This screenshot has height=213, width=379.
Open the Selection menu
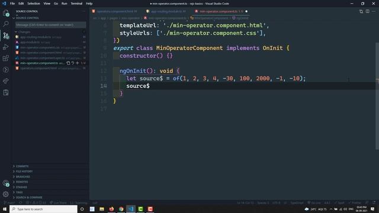[34, 4]
